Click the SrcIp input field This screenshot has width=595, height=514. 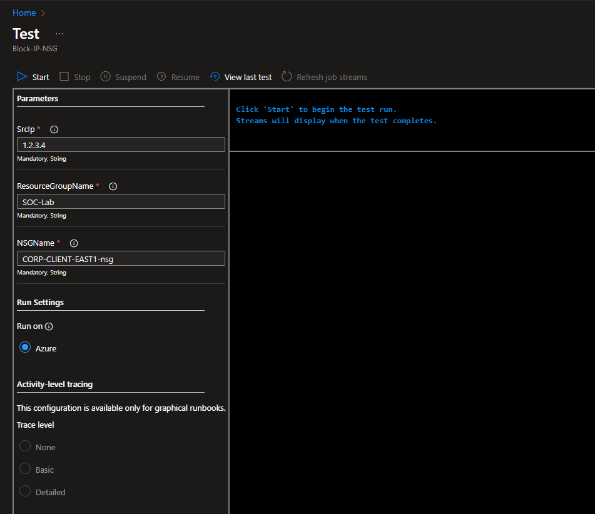121,144
